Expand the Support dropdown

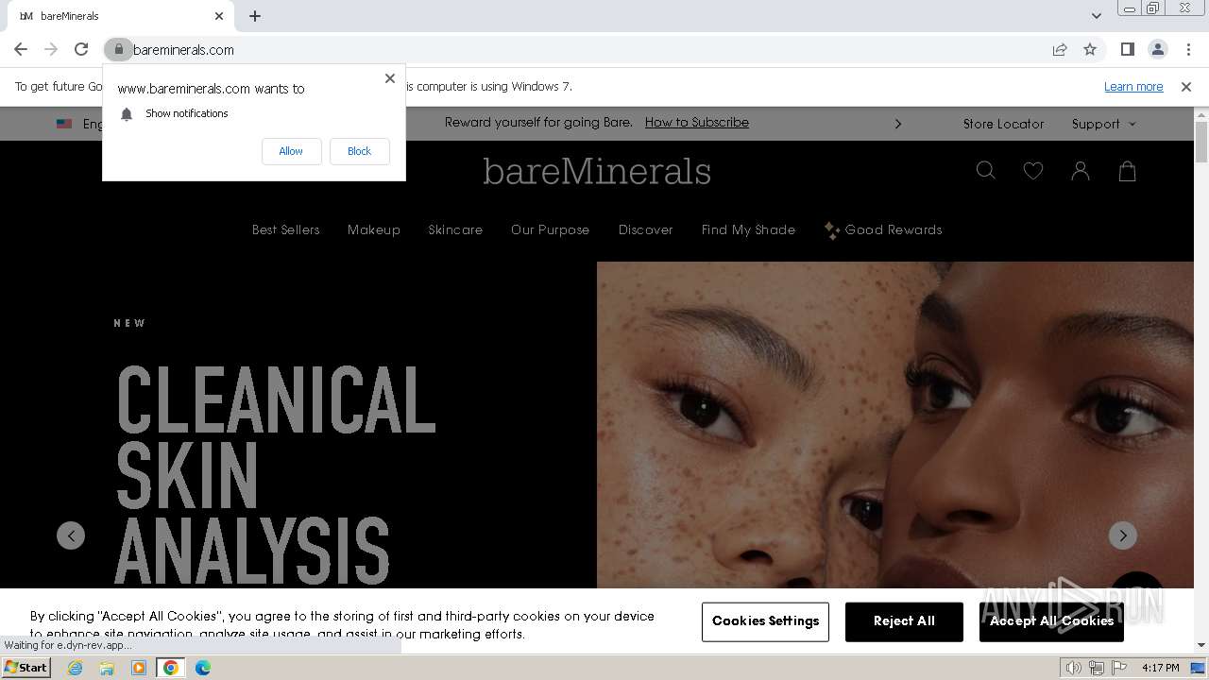pyautogui.click(x=1103, y=124)
